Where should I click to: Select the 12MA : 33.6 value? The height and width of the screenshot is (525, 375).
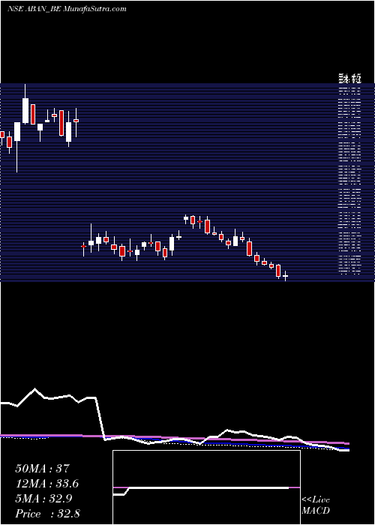pos(47,484)
